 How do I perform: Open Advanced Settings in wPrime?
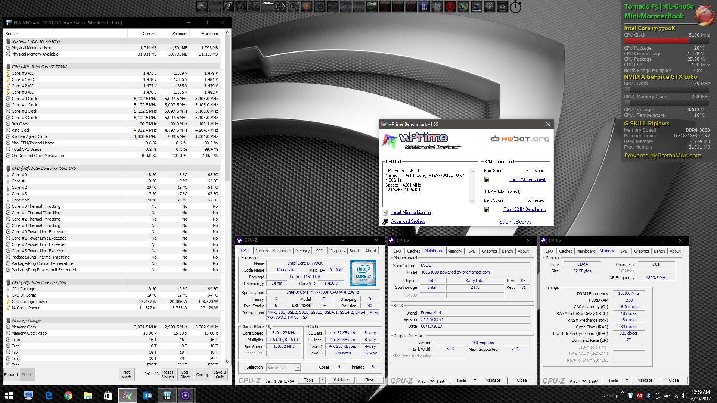click(x=408, y=221)
